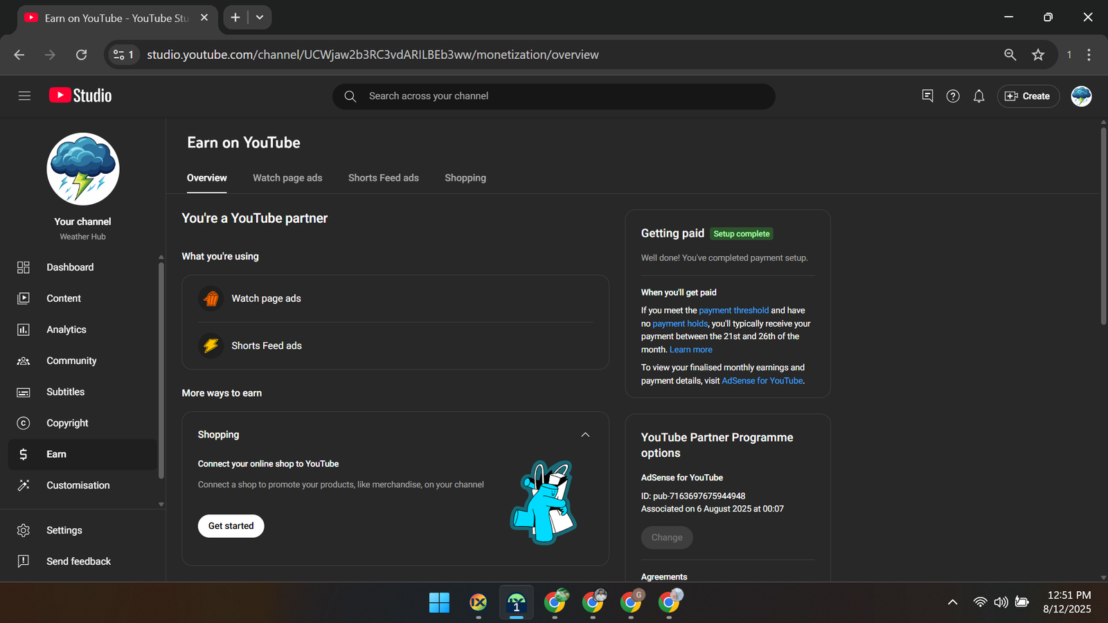Bookmark this page with the star icon
1108x623 pixels.
pyautogui.click(x=1038, y=55)
